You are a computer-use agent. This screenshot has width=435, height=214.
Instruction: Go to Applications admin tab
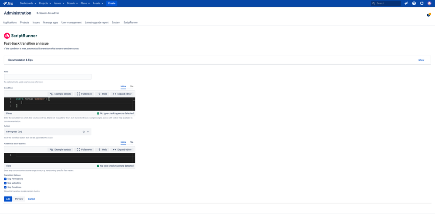point(10,23)
